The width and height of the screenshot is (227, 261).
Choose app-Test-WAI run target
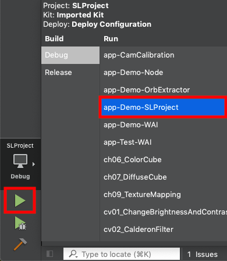pos(164,142)
